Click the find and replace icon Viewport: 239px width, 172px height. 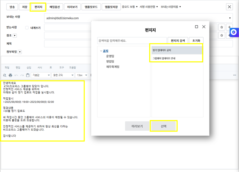point(5,75)
